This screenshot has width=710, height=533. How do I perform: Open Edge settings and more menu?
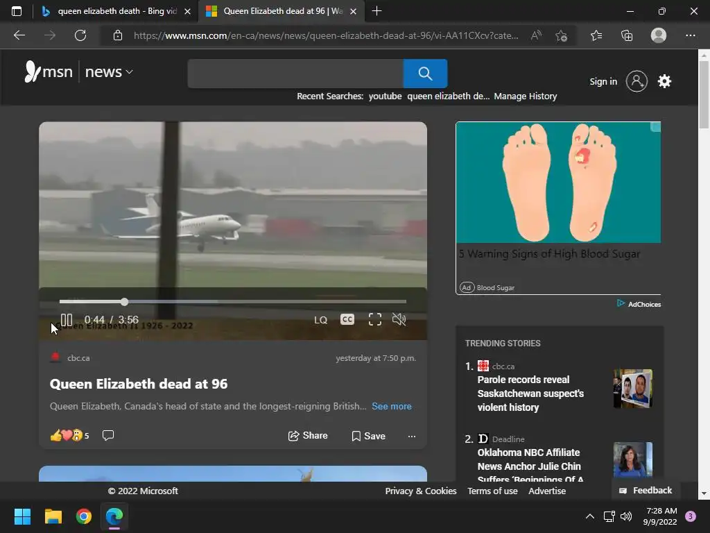click(690, 35)
